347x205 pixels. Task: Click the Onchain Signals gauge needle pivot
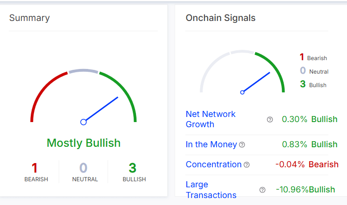pyautogui.click(x=242, y=92)
